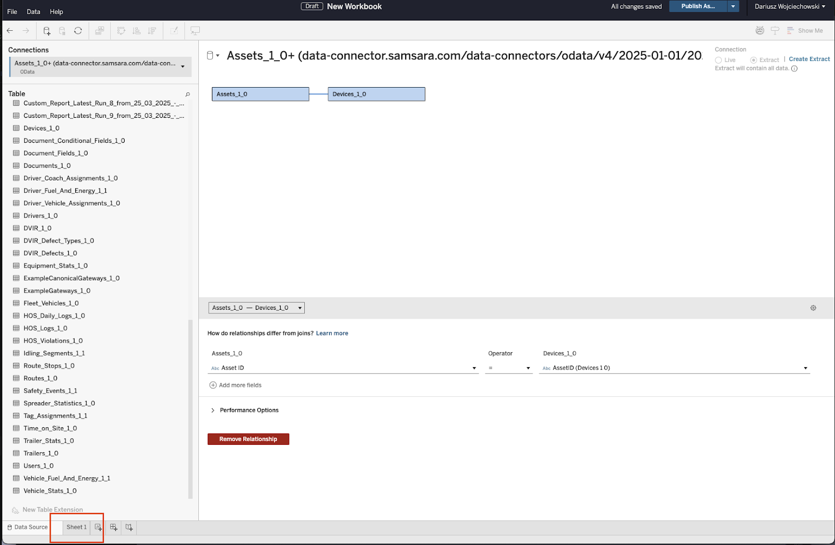Viewport: 835px width, 545px height.
Task: Open relationship settings gear icon
Action: [x=813, y=308]
